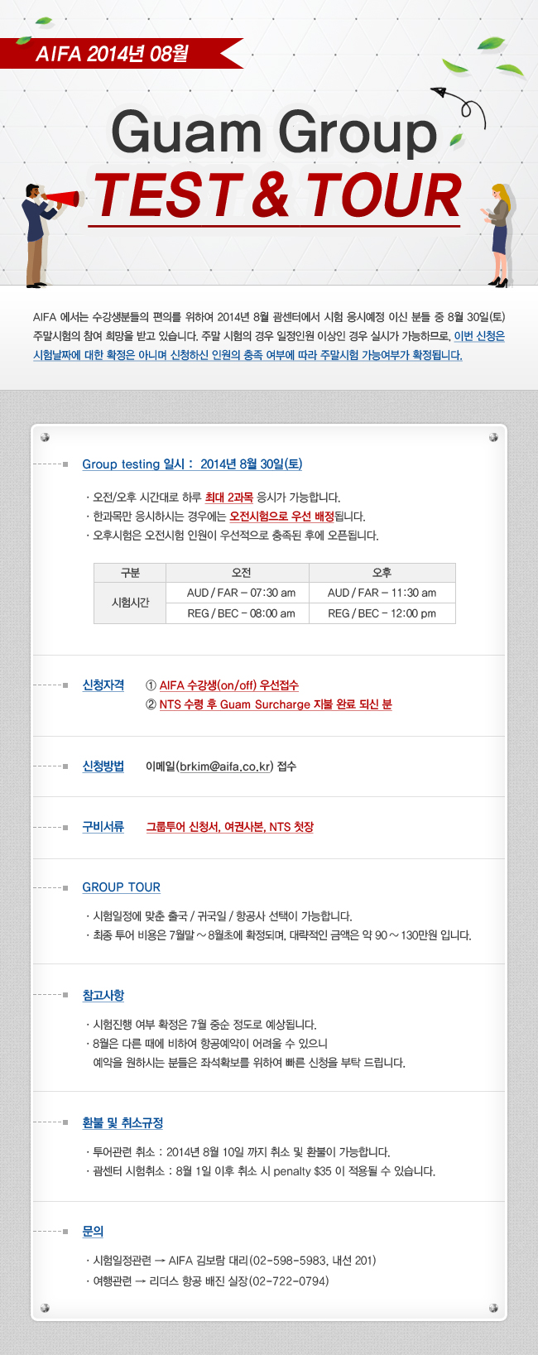538x1355 pixels.
Task: Click 오후시험은 오전시험 인원이 line
Action: coord(233,536)
